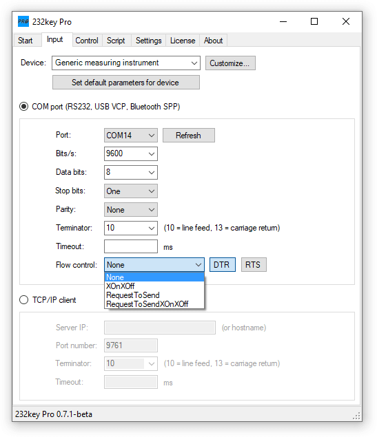Refresh the COM port list
Image resolution: width=377 pixels, height=437 pixels.
point(189,135)
